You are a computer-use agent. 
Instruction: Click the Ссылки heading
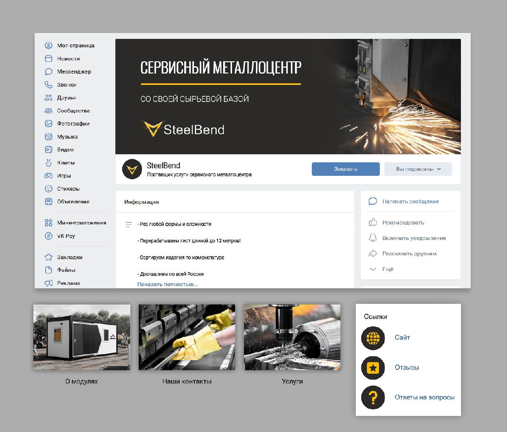pos(376,317)
